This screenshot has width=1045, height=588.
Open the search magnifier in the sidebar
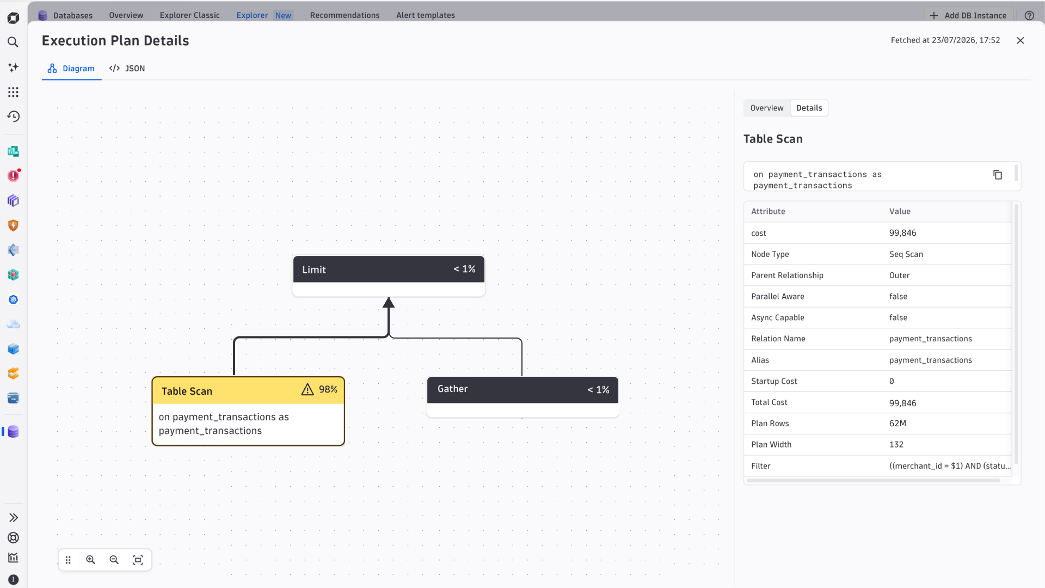[13, 42]
